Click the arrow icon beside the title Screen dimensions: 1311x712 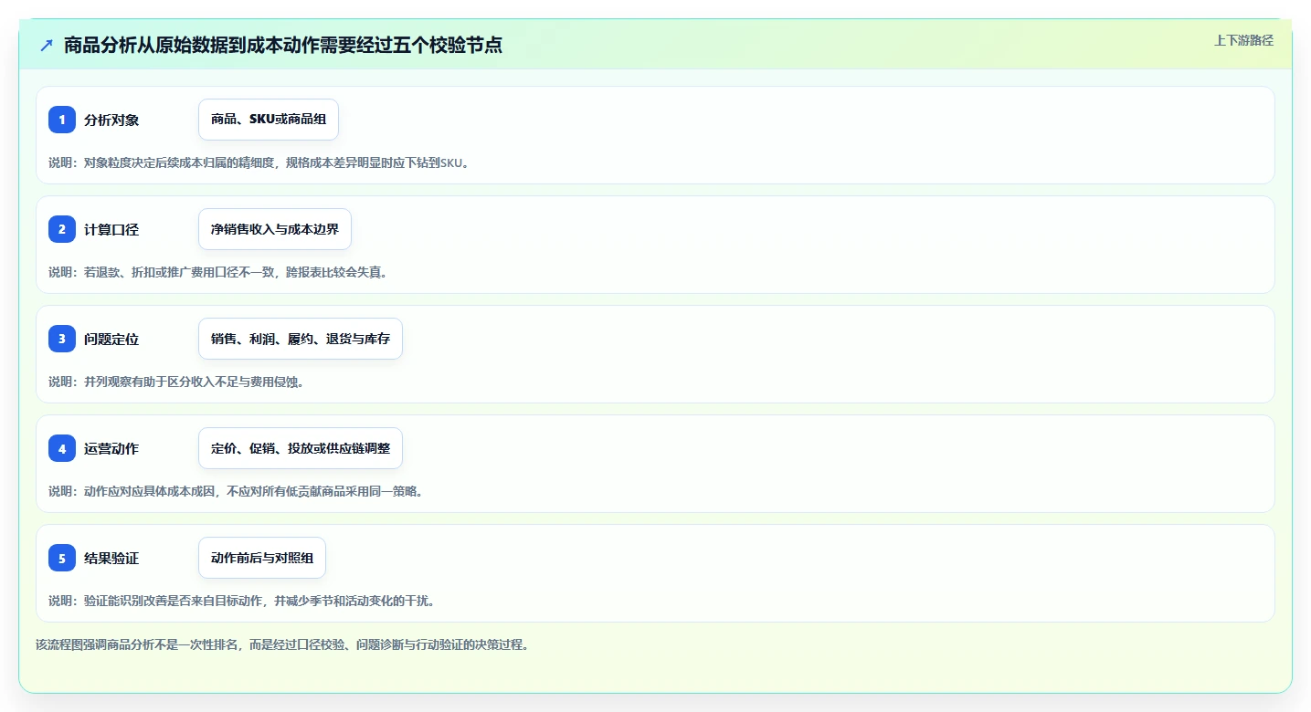[47, 45]
